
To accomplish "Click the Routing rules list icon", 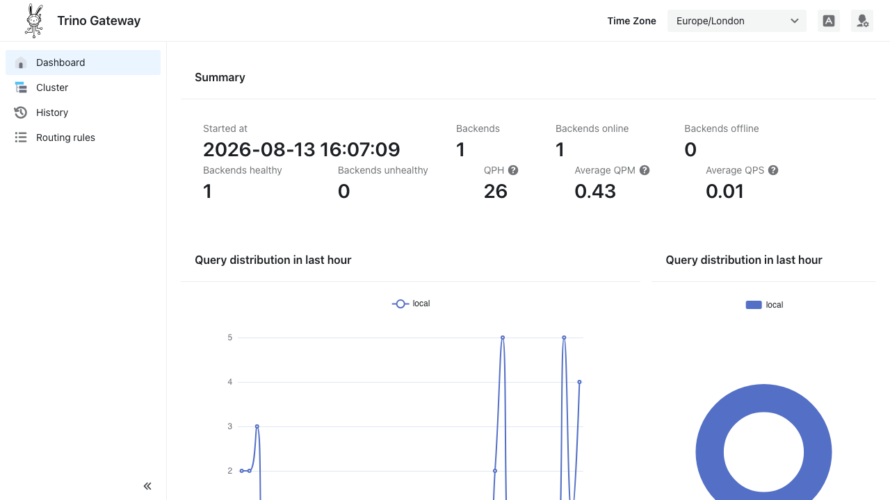I will [x=21, y=137].
